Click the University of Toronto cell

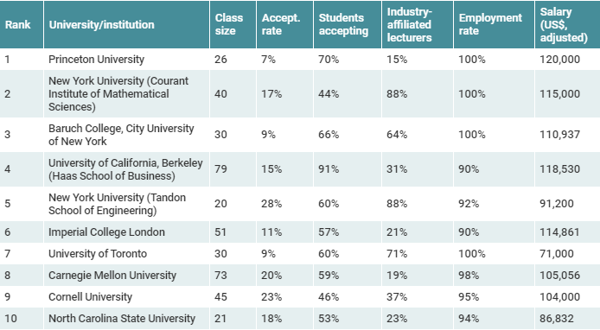click(98, 253)
